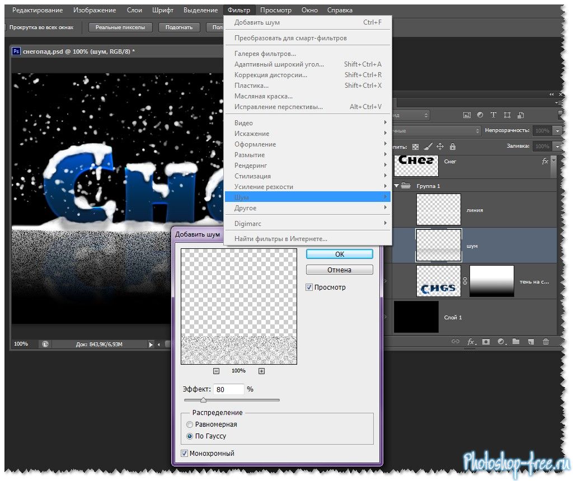Zoom out preview with minus button

pos(217,371)
